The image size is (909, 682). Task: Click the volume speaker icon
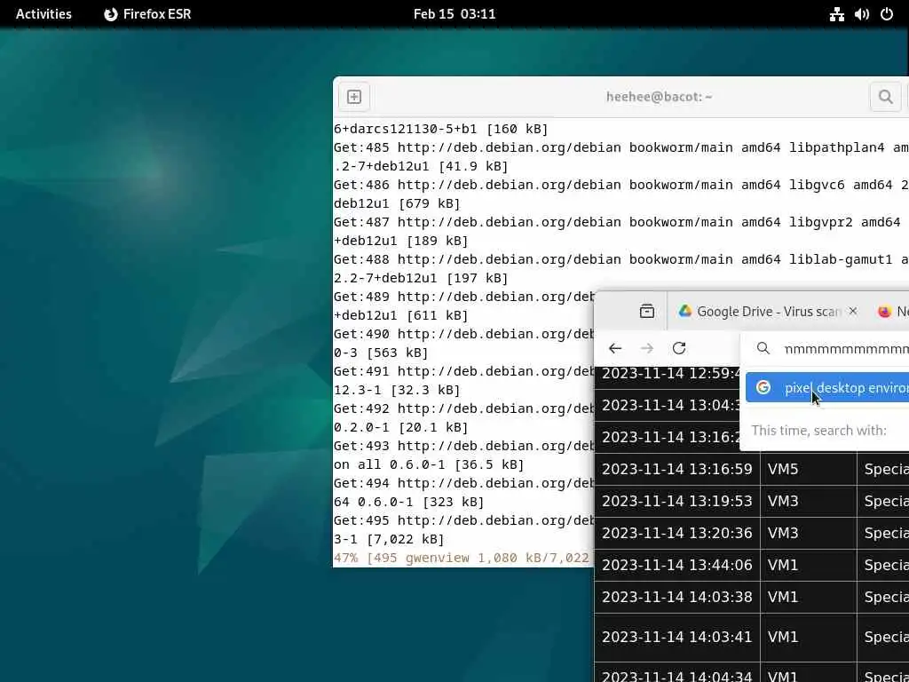(x=861, y=14)
